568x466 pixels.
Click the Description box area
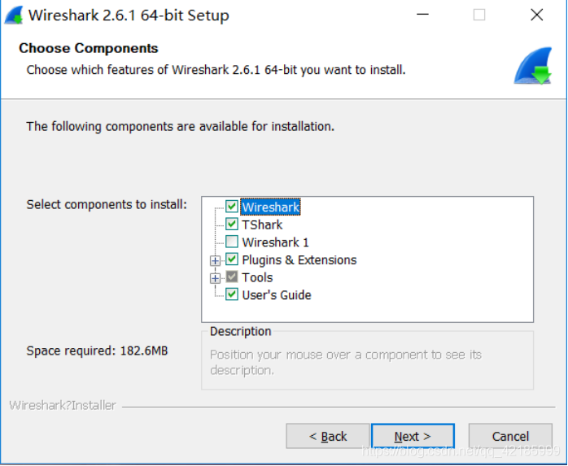tap(367, 362)
